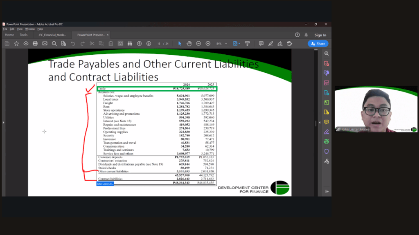Click the blue Share button
Screen dimensions: 419x235
point(318,43)
